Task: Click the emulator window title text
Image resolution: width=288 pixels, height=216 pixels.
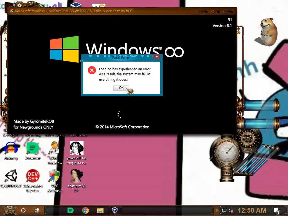Action: tap(74, 11)
